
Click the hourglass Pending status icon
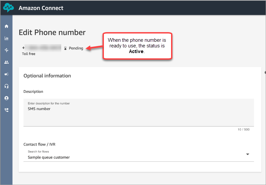[x=66, y=48]
